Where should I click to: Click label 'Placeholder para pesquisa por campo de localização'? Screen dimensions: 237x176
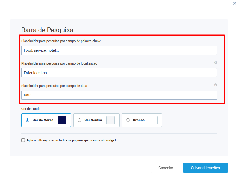coord(59,63)
